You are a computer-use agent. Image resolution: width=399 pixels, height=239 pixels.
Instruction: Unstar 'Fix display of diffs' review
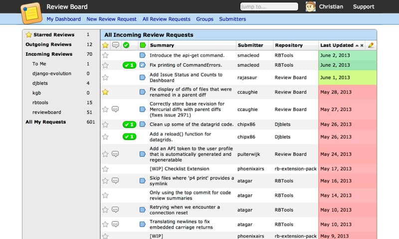click(105, 92)
